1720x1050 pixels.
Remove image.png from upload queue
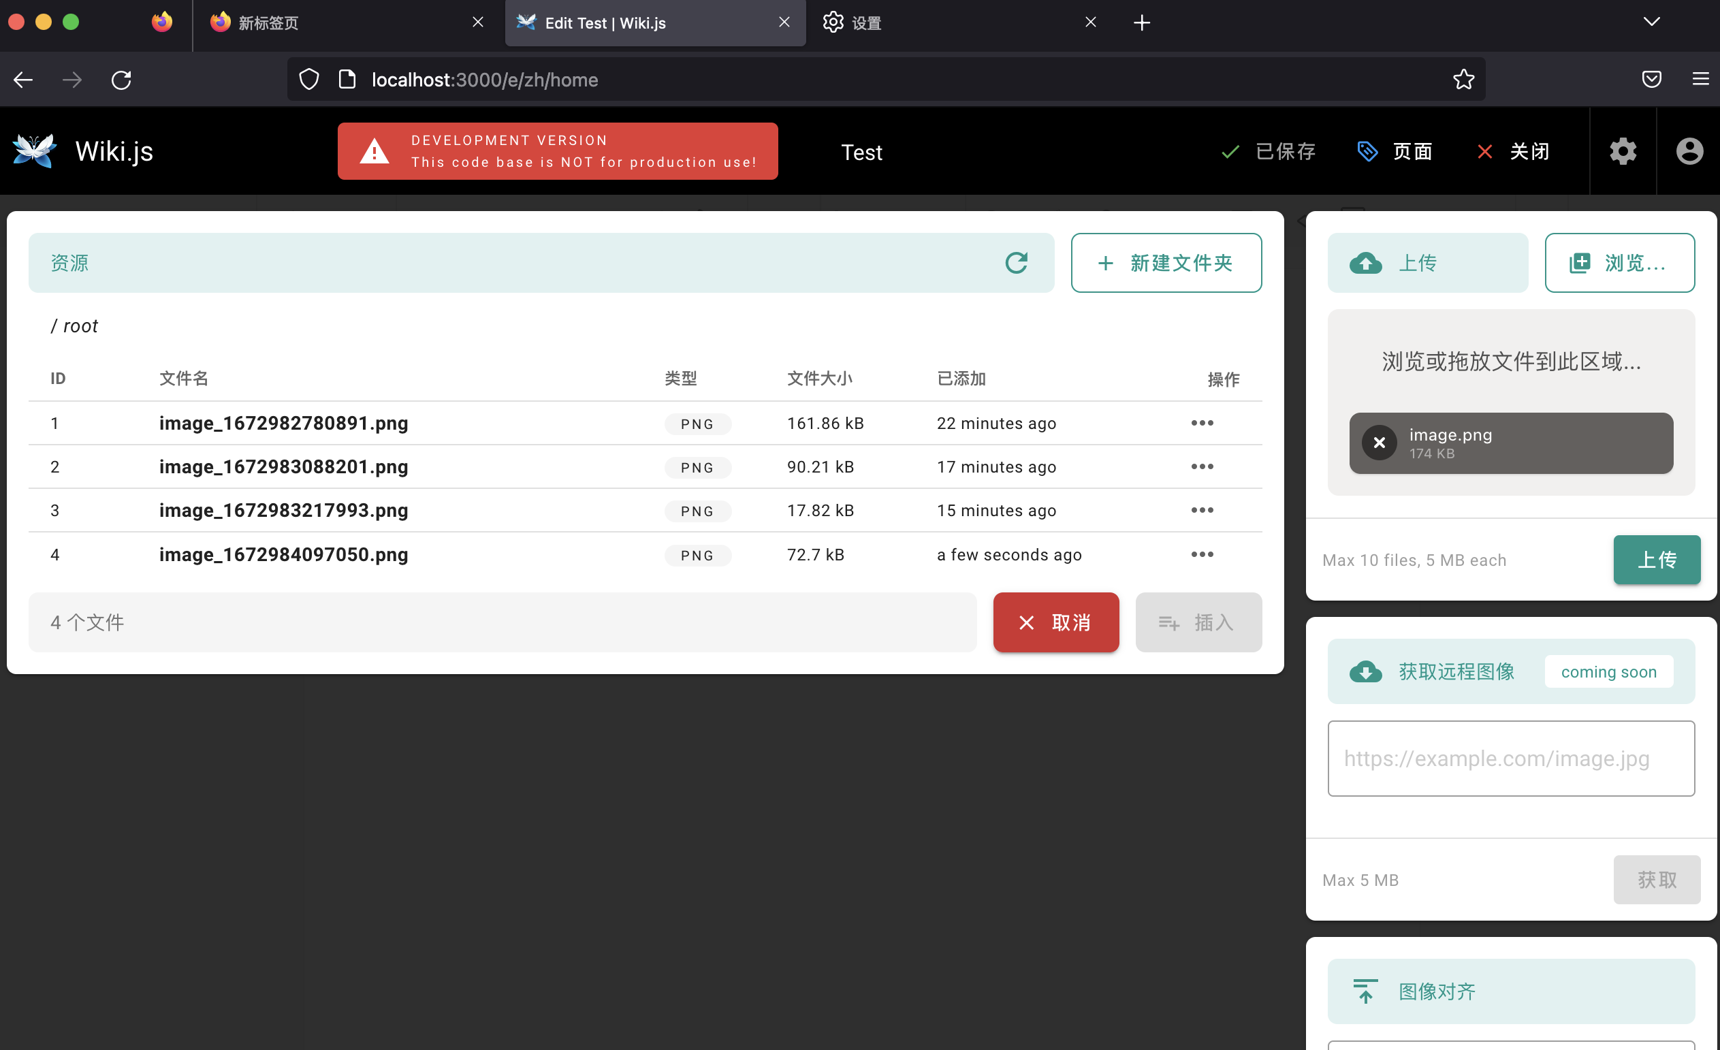[1379, 443]
